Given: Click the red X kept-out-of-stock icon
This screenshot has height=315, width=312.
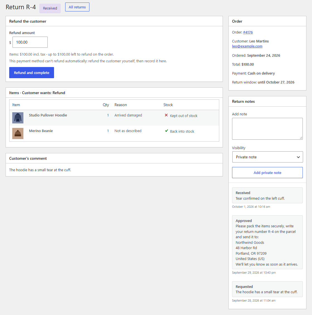Looking at the screenshot, I should click(166, 115).
